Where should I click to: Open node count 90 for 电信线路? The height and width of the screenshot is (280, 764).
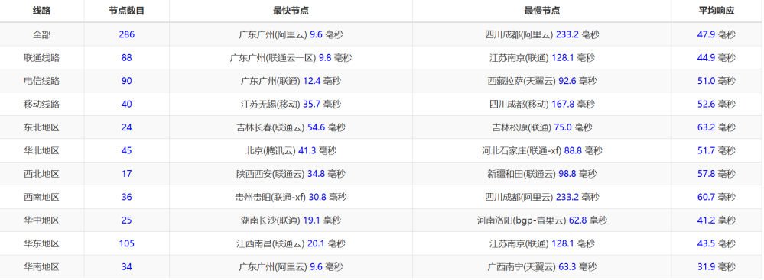click(x=127, y=81)
